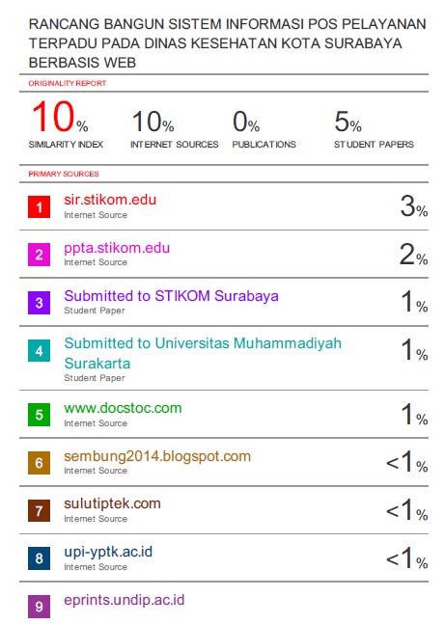The height and width of the screenshot is (624, 445).
Task: Open the eprints.undip.ac.id source link
Action: pos(125,600)
